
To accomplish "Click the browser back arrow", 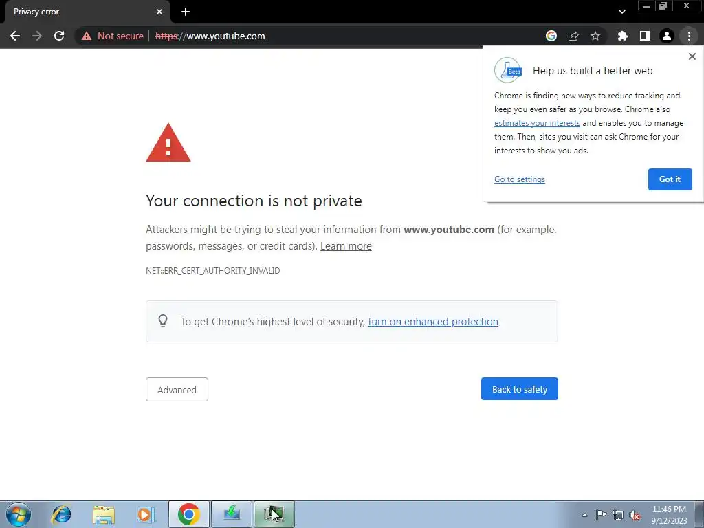I will [x=15, y=36].
